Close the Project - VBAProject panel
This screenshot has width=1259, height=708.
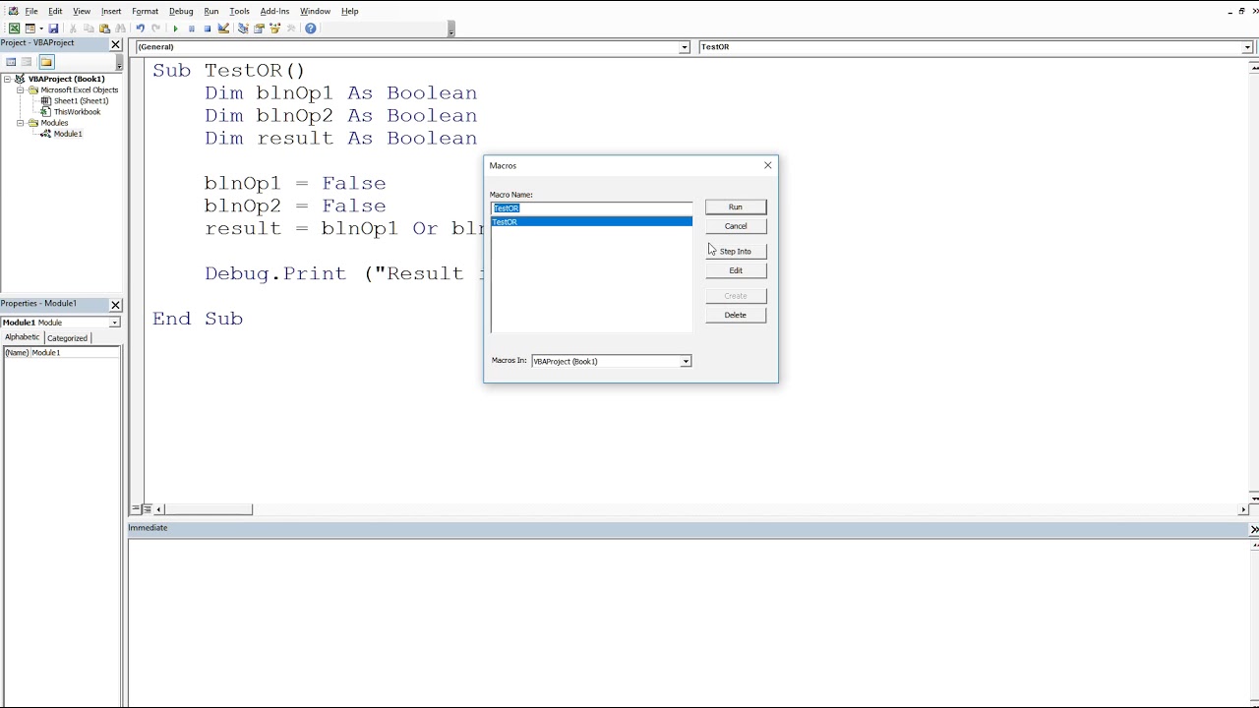115,44
